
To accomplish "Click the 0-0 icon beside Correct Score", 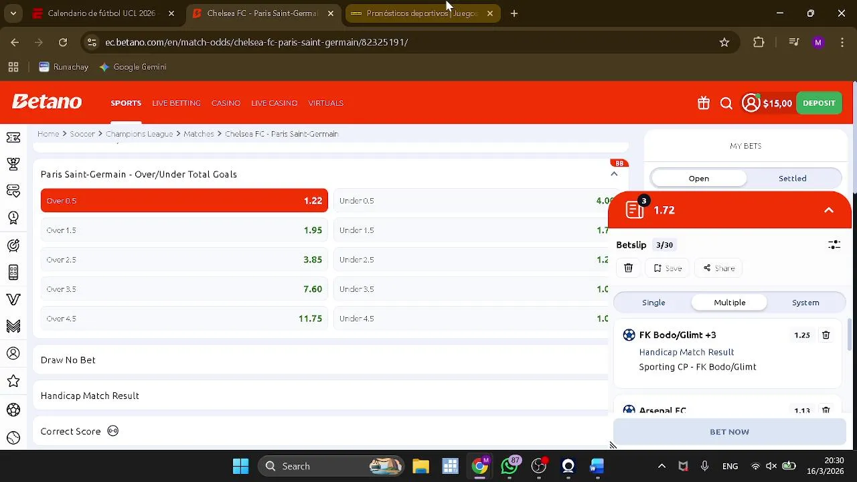I will [112, 431].
